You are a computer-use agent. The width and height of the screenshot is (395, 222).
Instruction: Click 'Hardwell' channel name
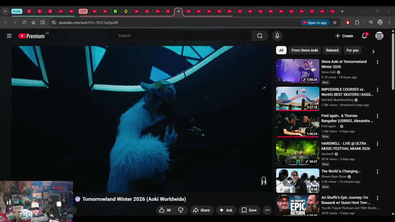[327, 154]
